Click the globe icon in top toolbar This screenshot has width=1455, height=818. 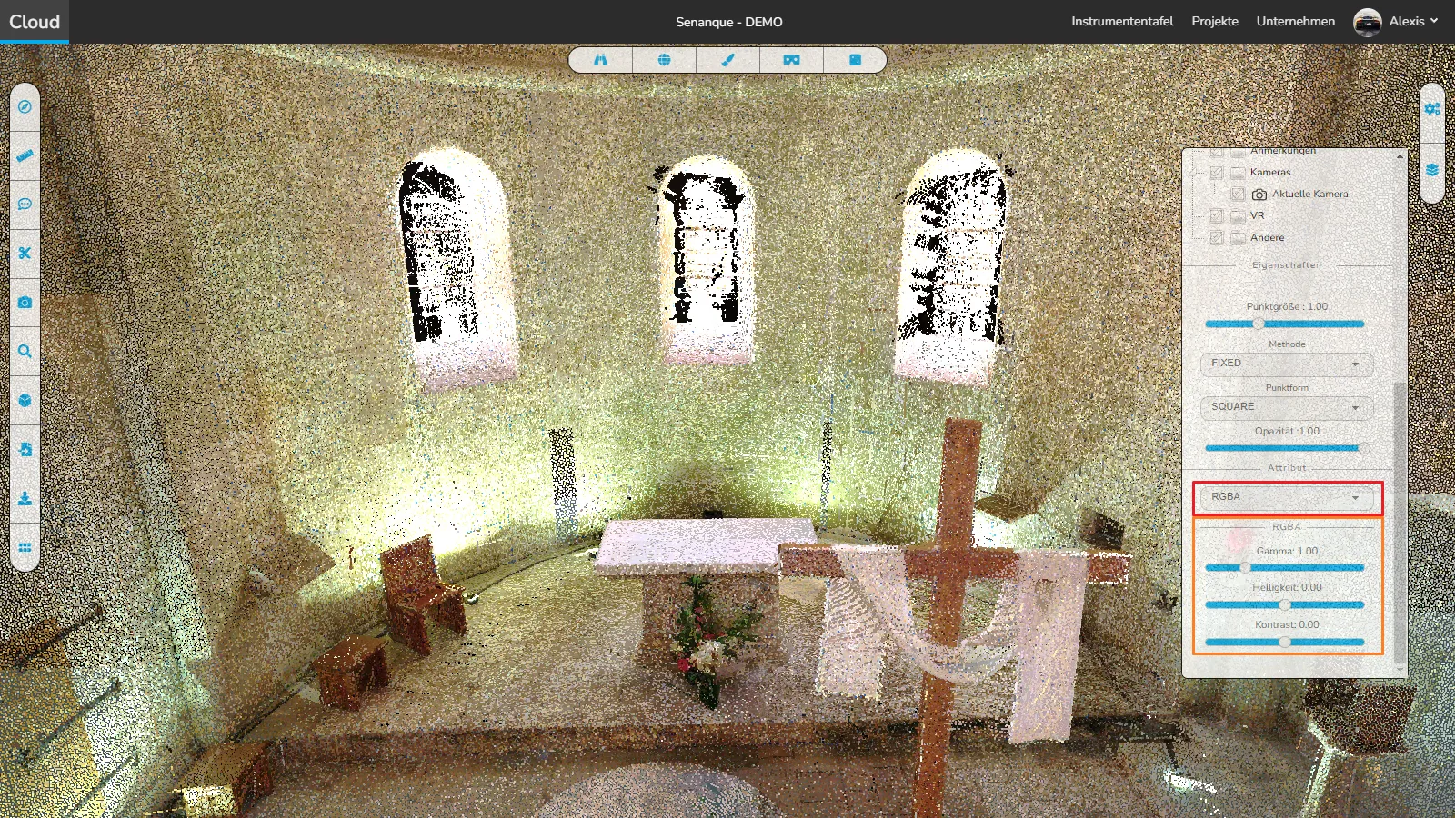(664, 60)
